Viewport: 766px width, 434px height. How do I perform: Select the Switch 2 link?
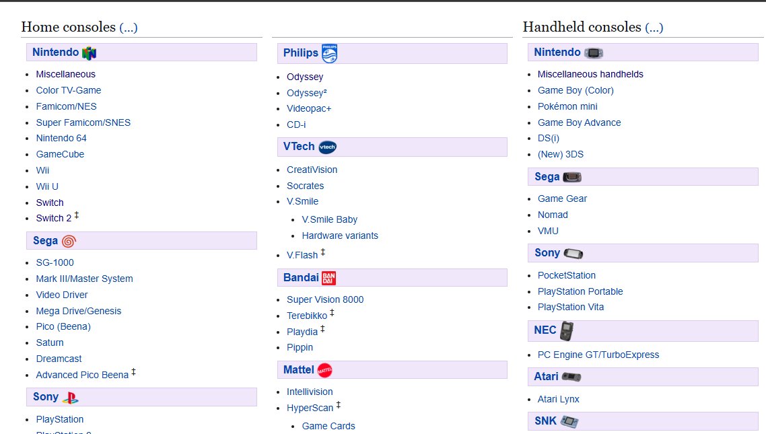pos(54,218)
